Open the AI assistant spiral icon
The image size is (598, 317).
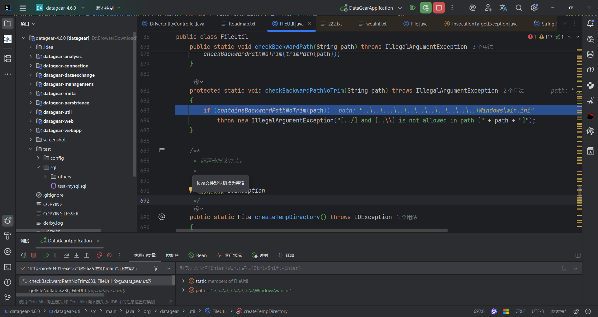point(472,8)
